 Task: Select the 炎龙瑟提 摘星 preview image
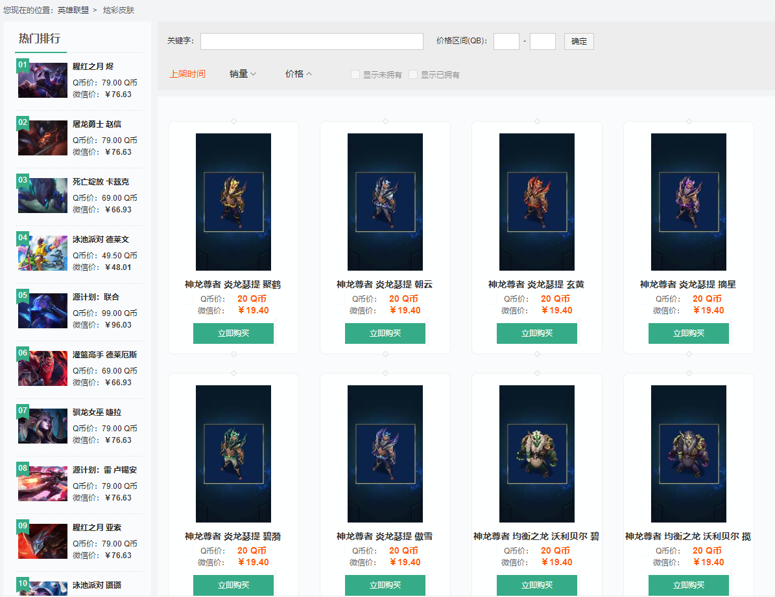click(x=689, y=202)
